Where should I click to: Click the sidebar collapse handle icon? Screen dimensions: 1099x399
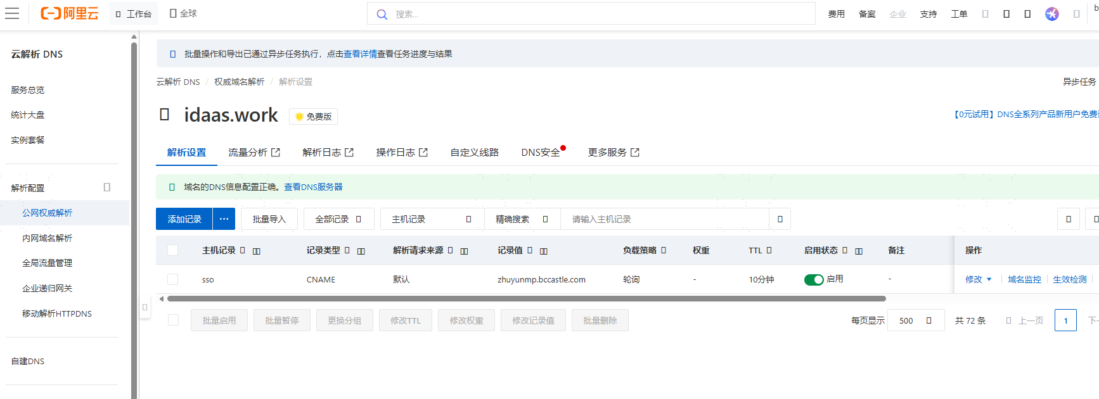tap(145, 307)
